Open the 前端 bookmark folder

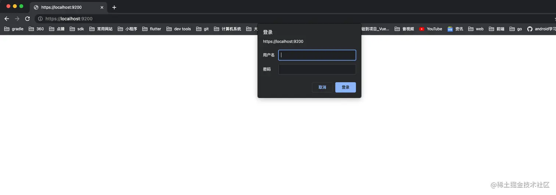pos(496,29)
